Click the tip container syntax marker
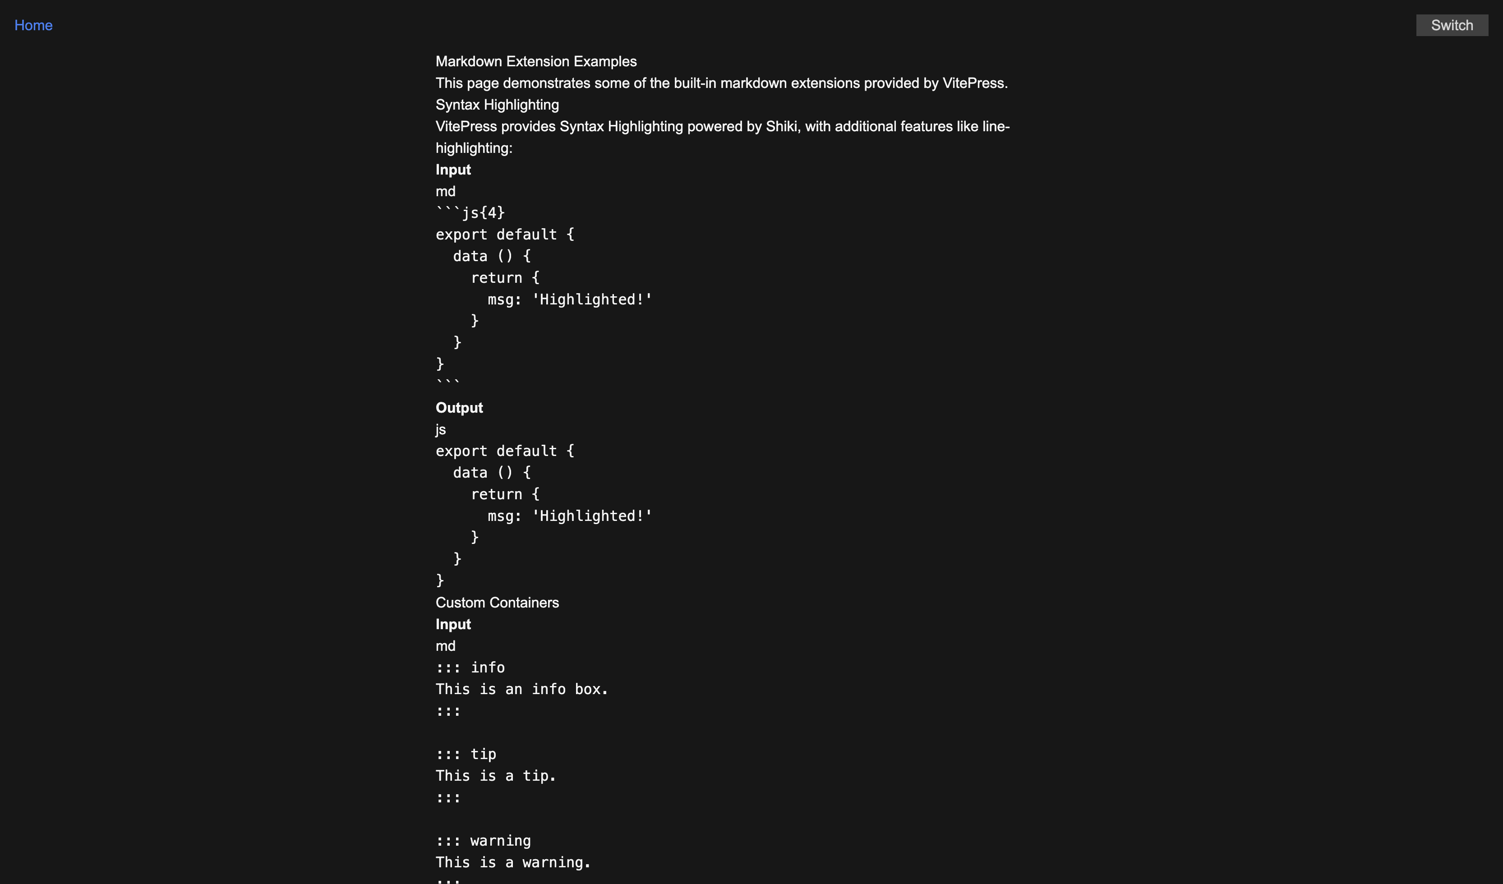Screen dimensions: 1503x884 click(466, 754)
